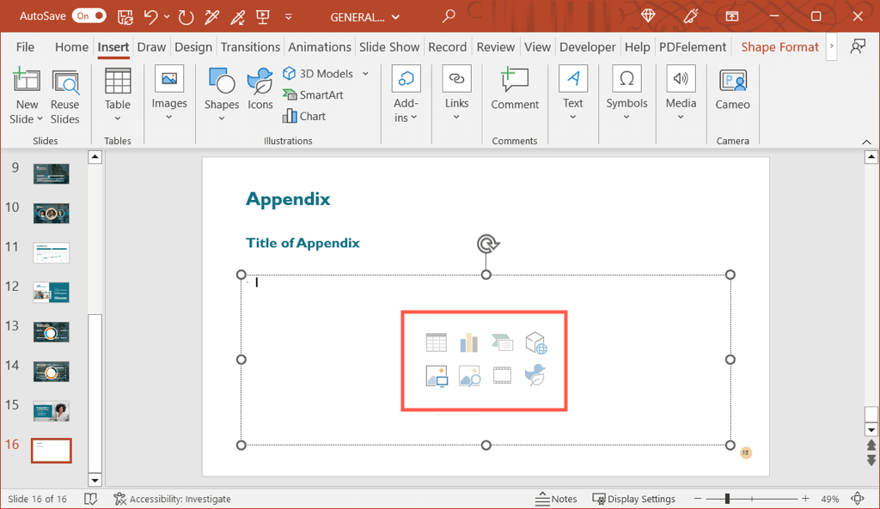Switch to the Design tab
This screenshot has height=509, width=880.
point(193,47)
